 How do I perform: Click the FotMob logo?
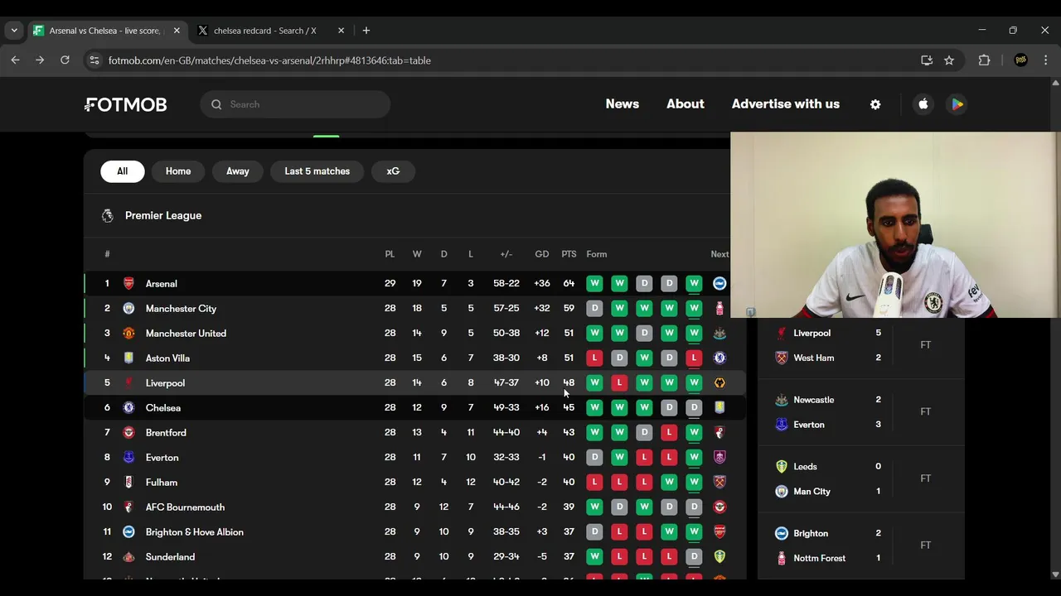126,104
